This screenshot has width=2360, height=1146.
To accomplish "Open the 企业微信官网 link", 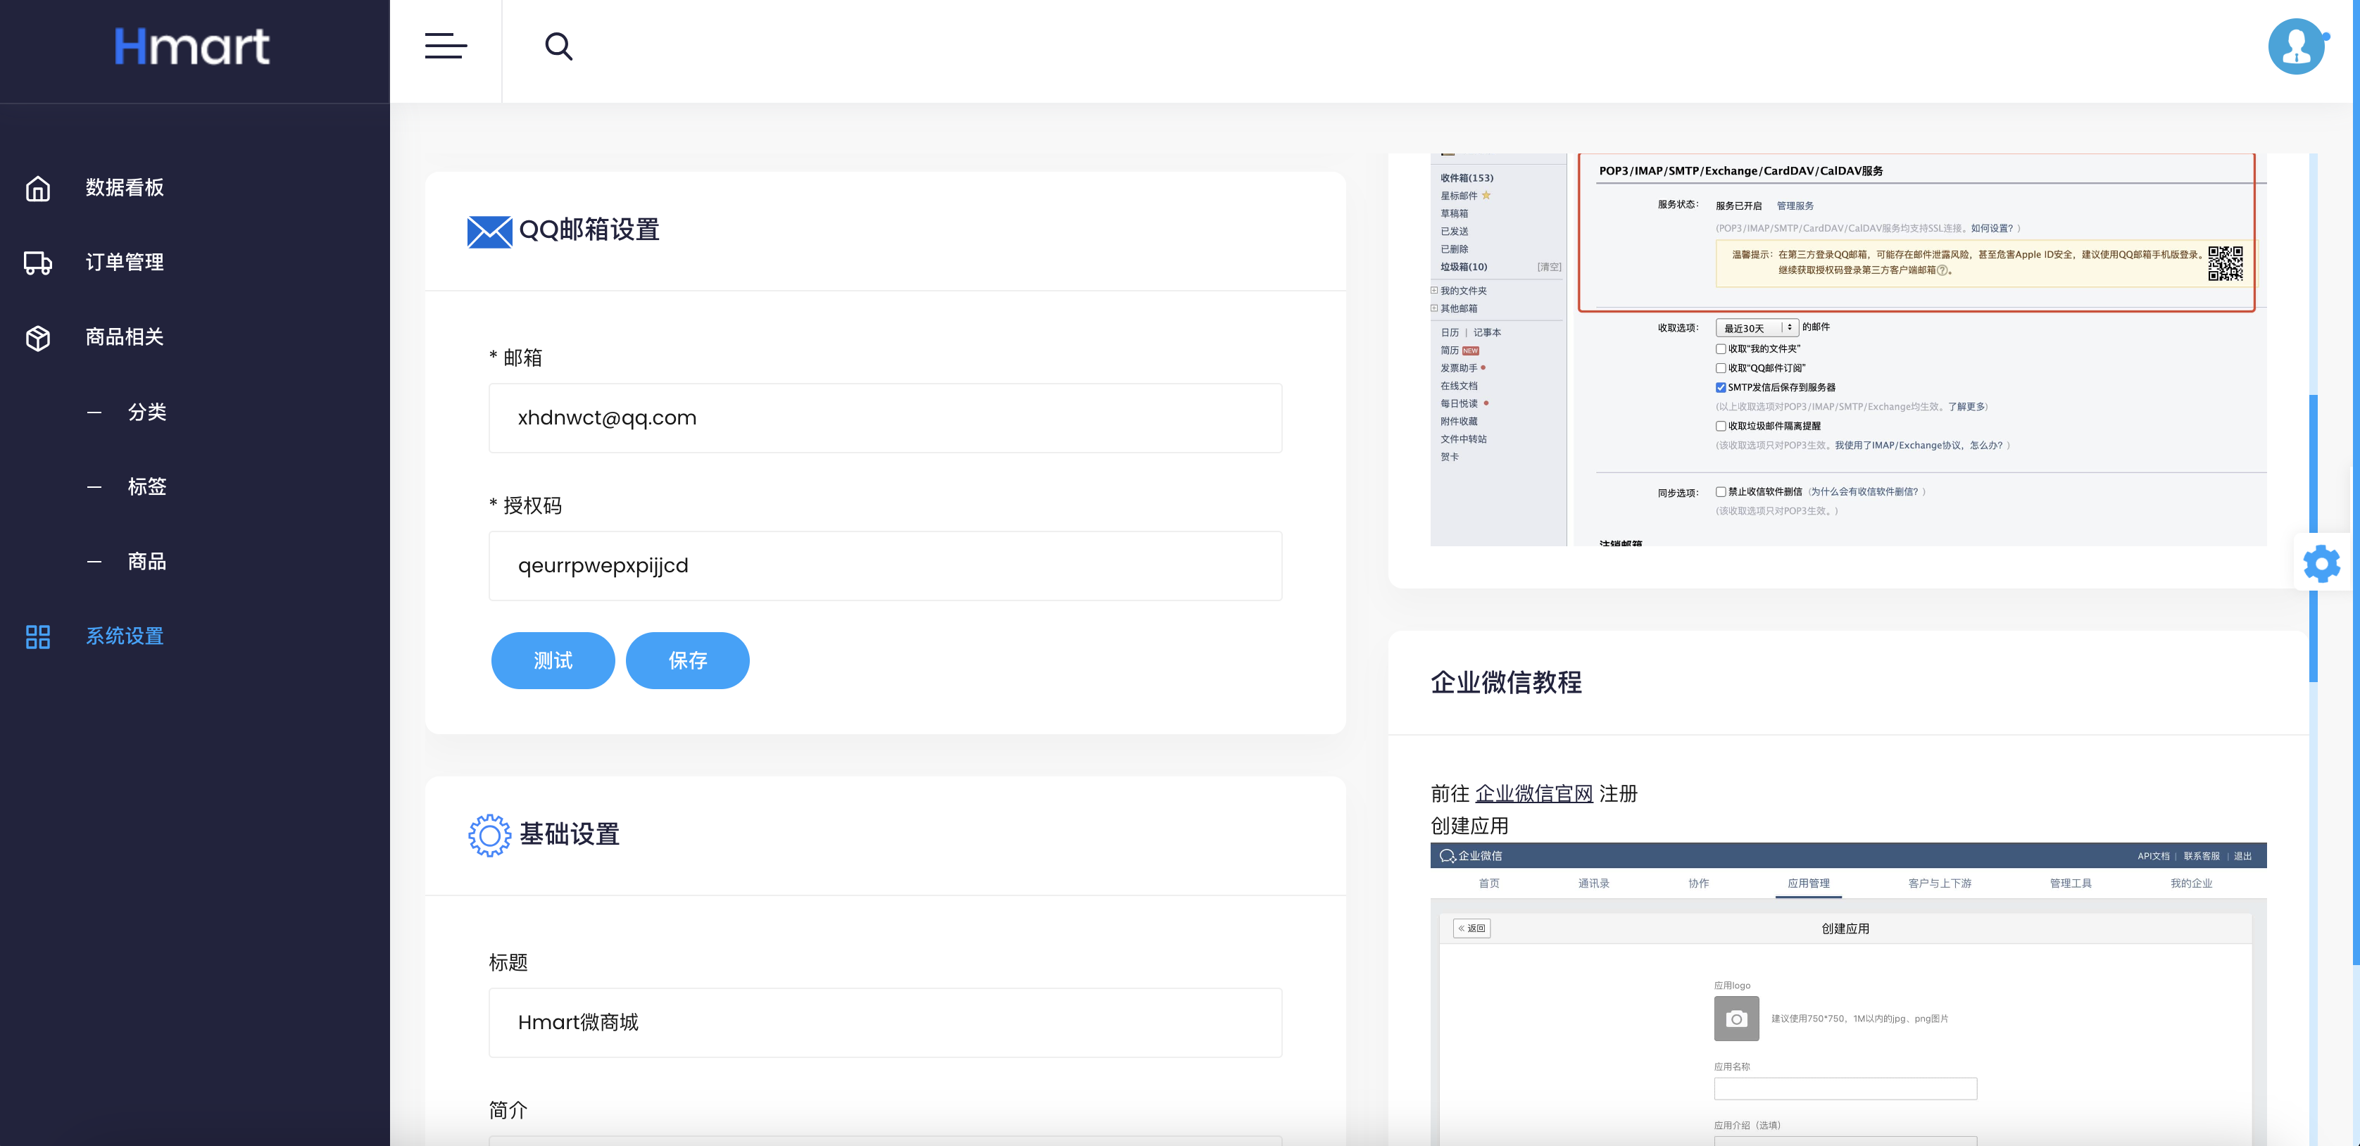I will coord(1536,793).
